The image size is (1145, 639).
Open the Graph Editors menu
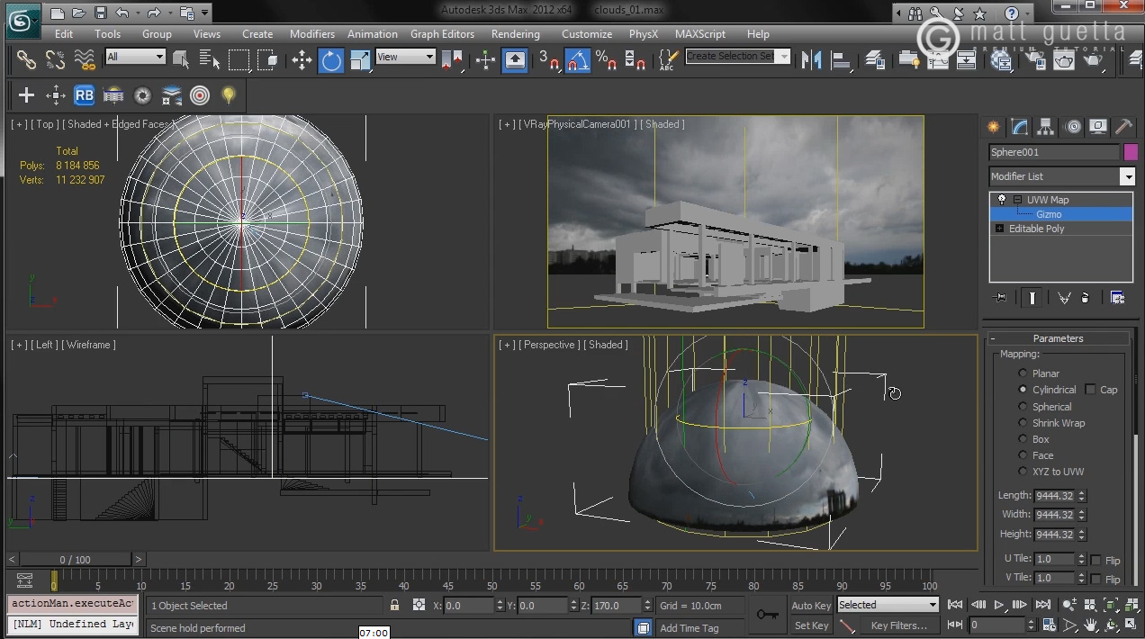point(442,34)
